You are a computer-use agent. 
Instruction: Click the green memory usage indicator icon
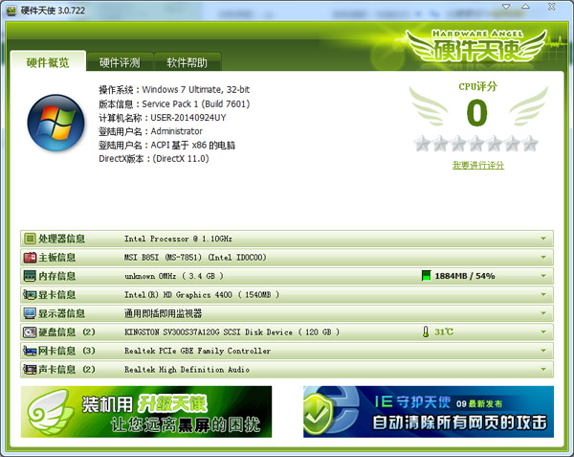pos(426,276)
